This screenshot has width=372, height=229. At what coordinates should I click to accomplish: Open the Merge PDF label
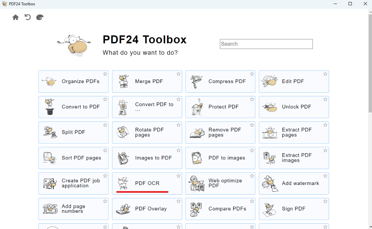[x=149, y=81]
